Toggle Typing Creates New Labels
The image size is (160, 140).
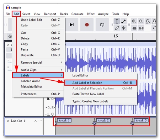pyautogui.click(x=101, y=101)
